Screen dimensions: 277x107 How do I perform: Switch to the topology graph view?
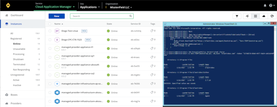tap(247, 16)
